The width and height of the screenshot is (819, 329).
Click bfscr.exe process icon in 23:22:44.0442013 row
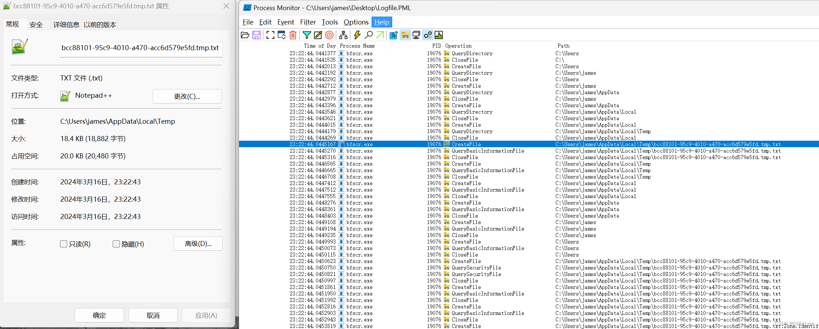(x=341, y=66)
